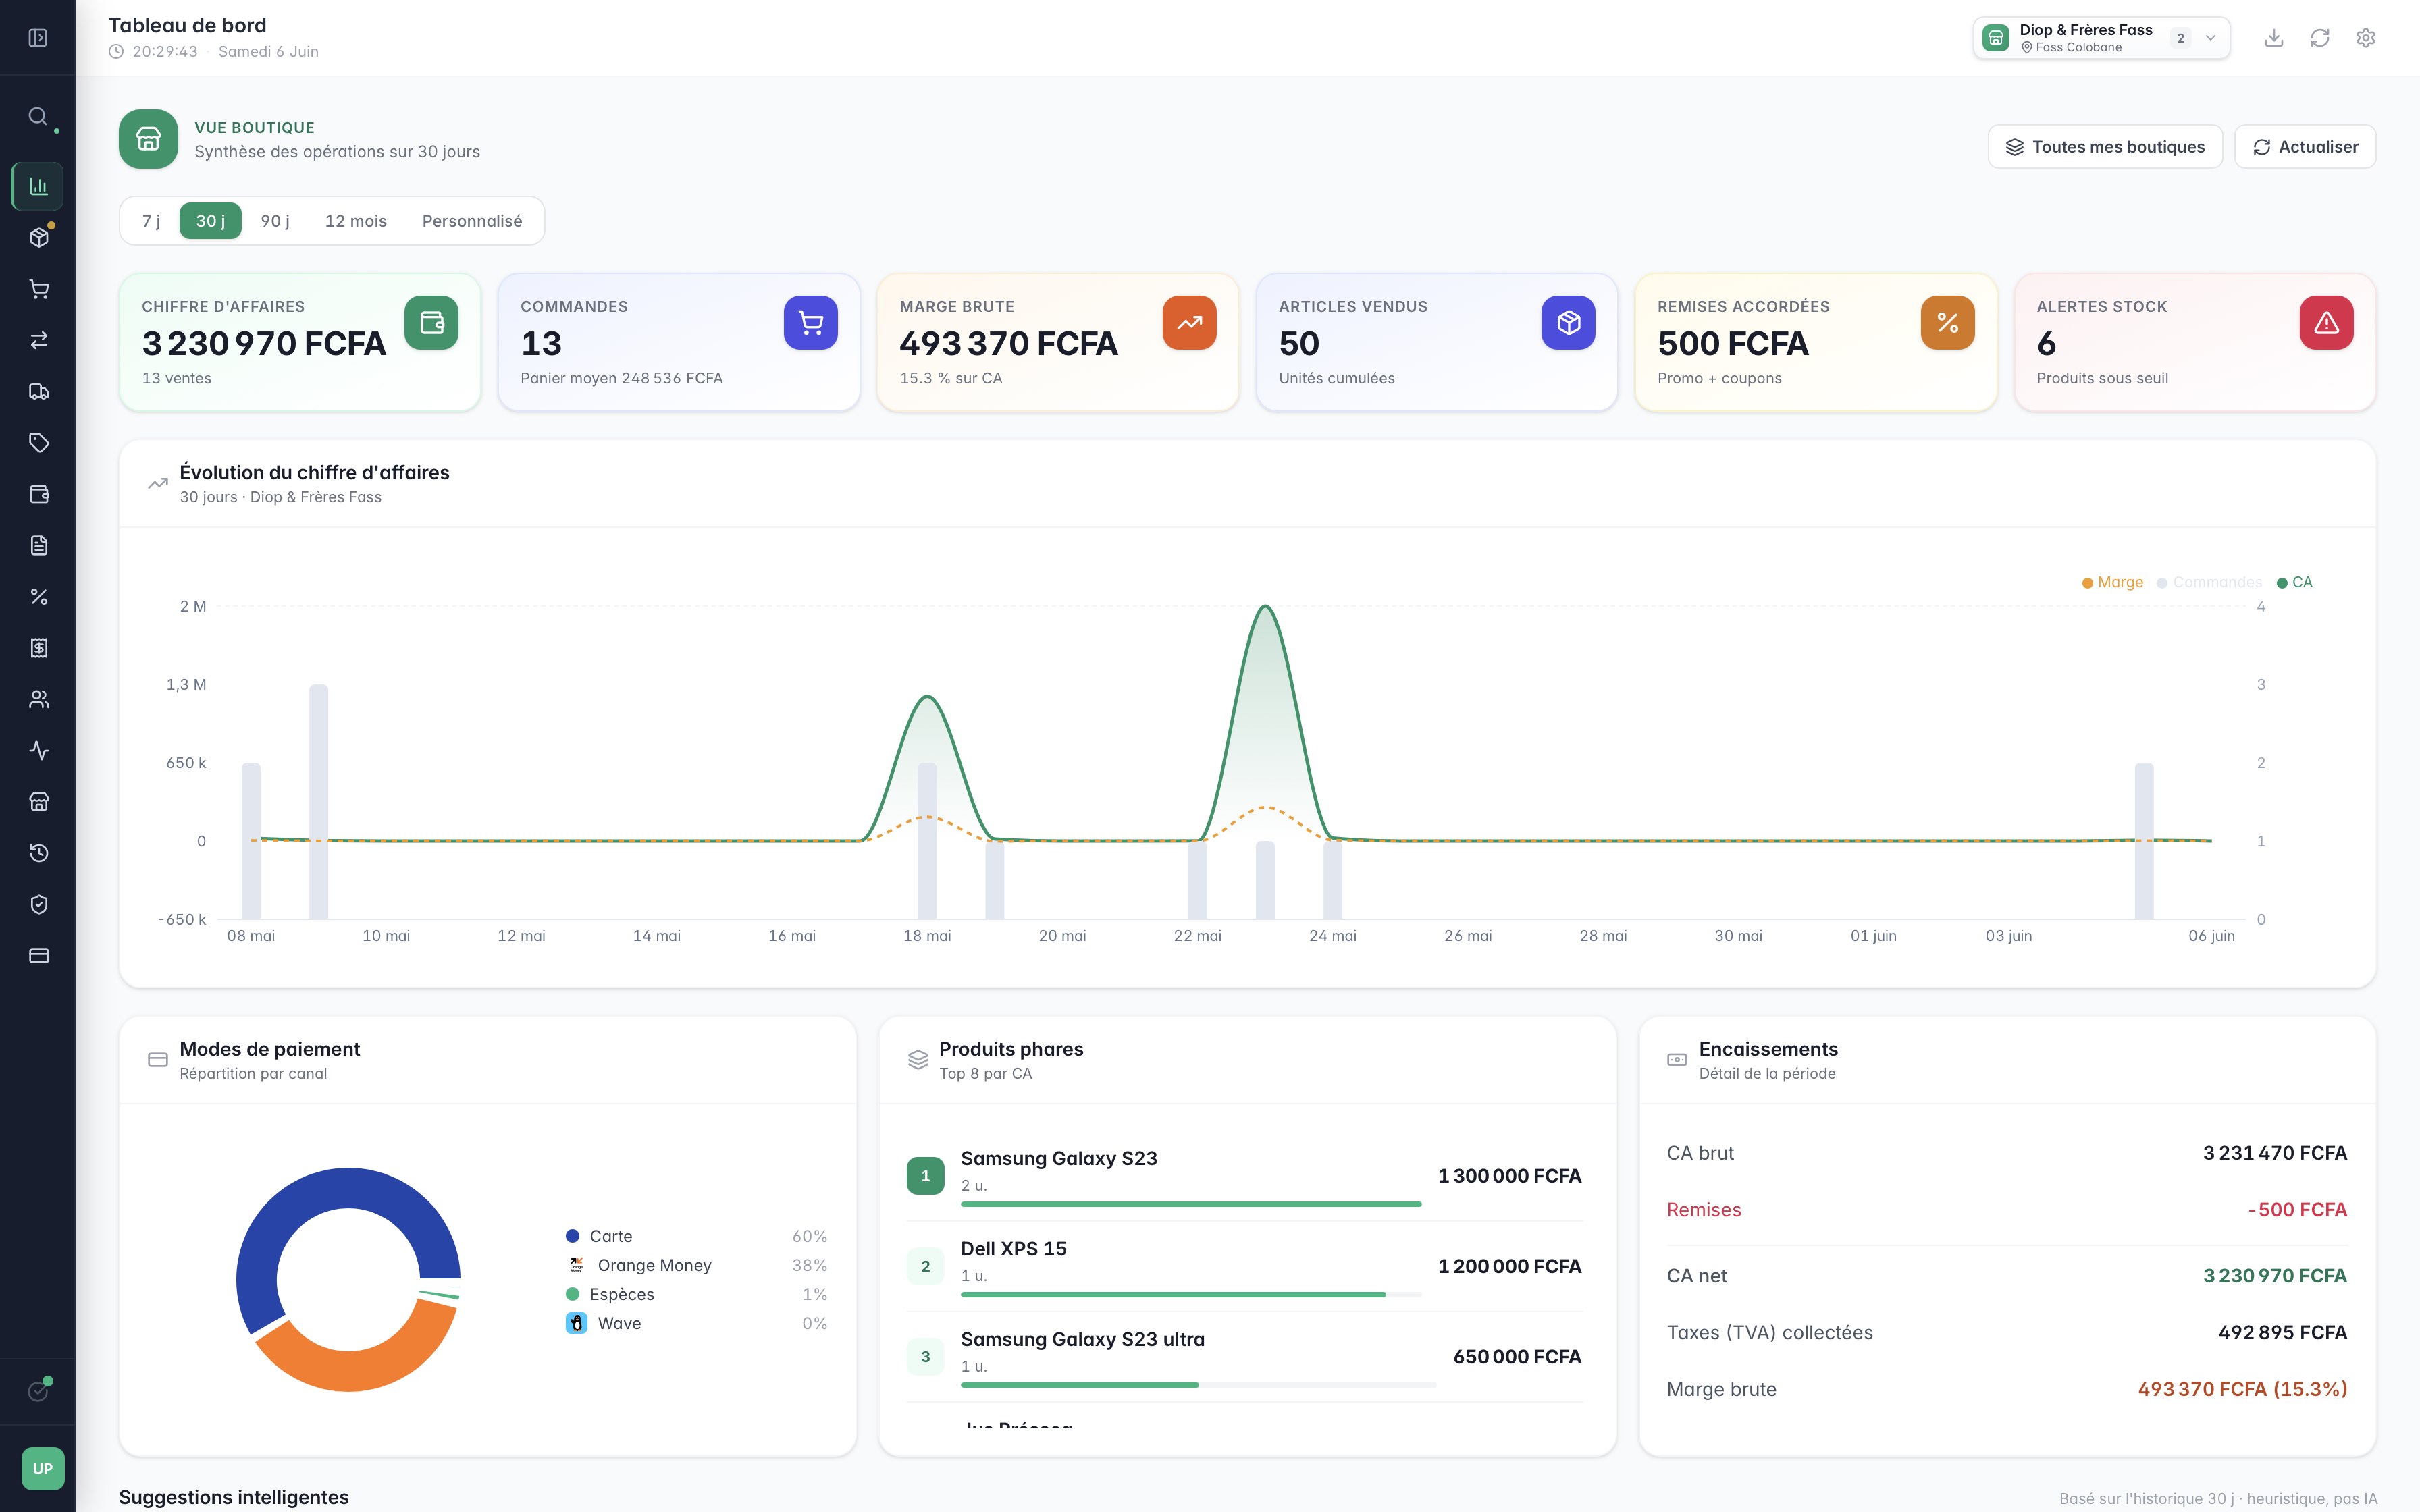Open the history clock sidebar icon
The image size is (2420, 1512).
pyautogui.click(x=38, y=853)
